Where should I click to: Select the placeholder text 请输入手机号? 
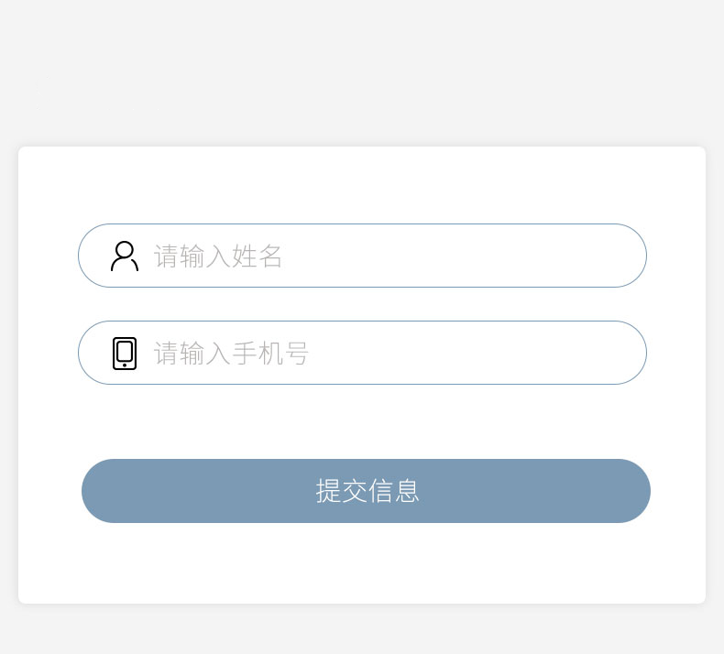coord(231,353)
